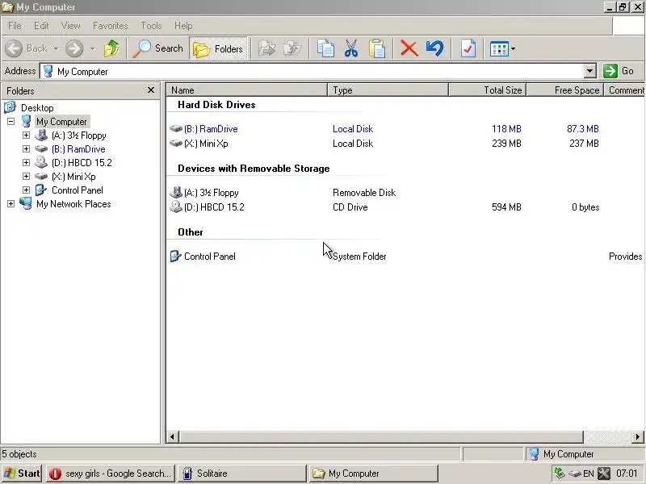Expand the 3½ Floppy tree node
The image size is (646, 484).
pyautogui.click(x=26, y=135)
